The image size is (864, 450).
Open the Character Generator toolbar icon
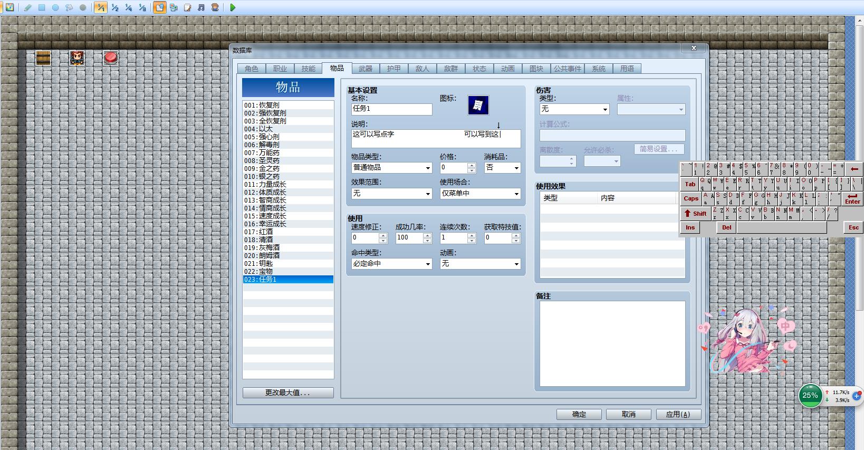click(x=215, y=7)
